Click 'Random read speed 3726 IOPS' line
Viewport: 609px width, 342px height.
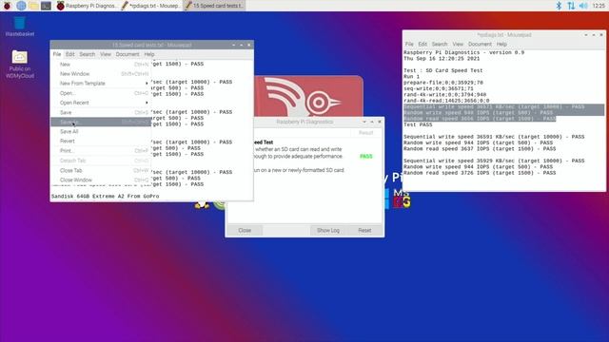tap(480, 173)
